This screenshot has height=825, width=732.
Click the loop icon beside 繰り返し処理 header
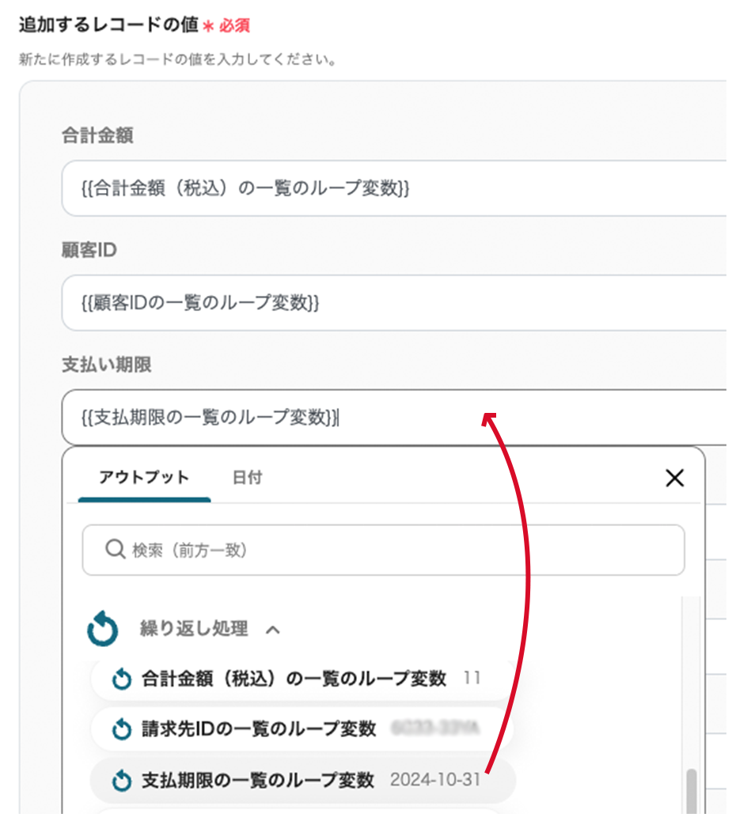[x=102, y=630]
